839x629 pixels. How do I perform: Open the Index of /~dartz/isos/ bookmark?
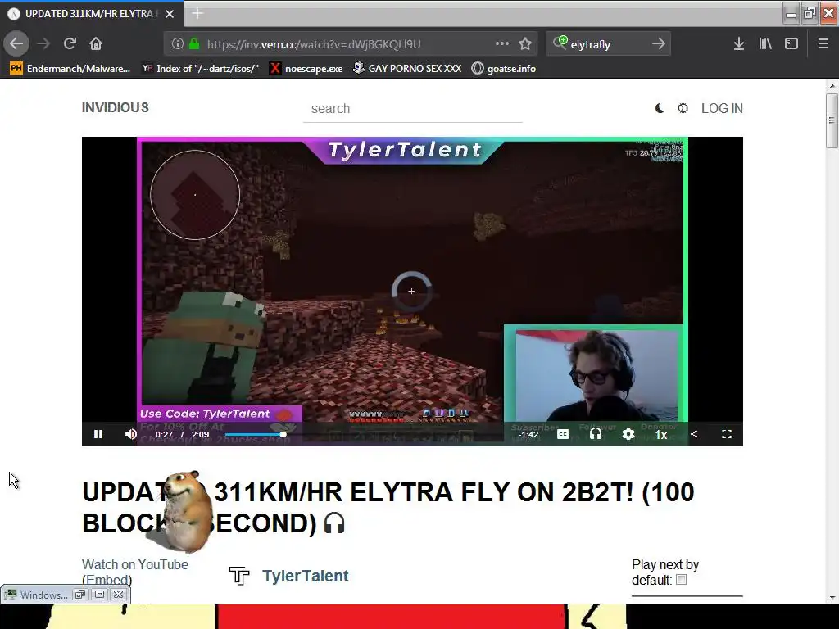point(201,69)
